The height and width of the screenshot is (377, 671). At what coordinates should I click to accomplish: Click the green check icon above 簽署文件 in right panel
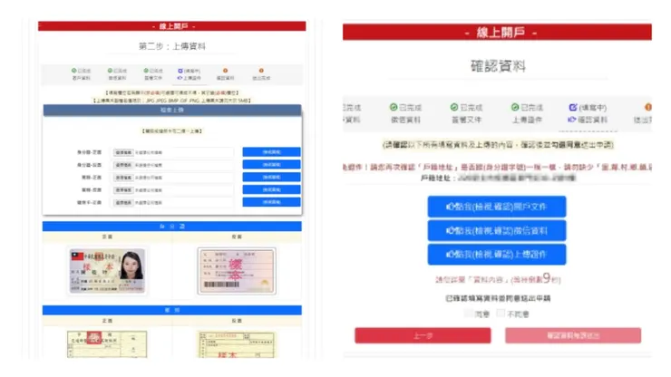(454, 107)
